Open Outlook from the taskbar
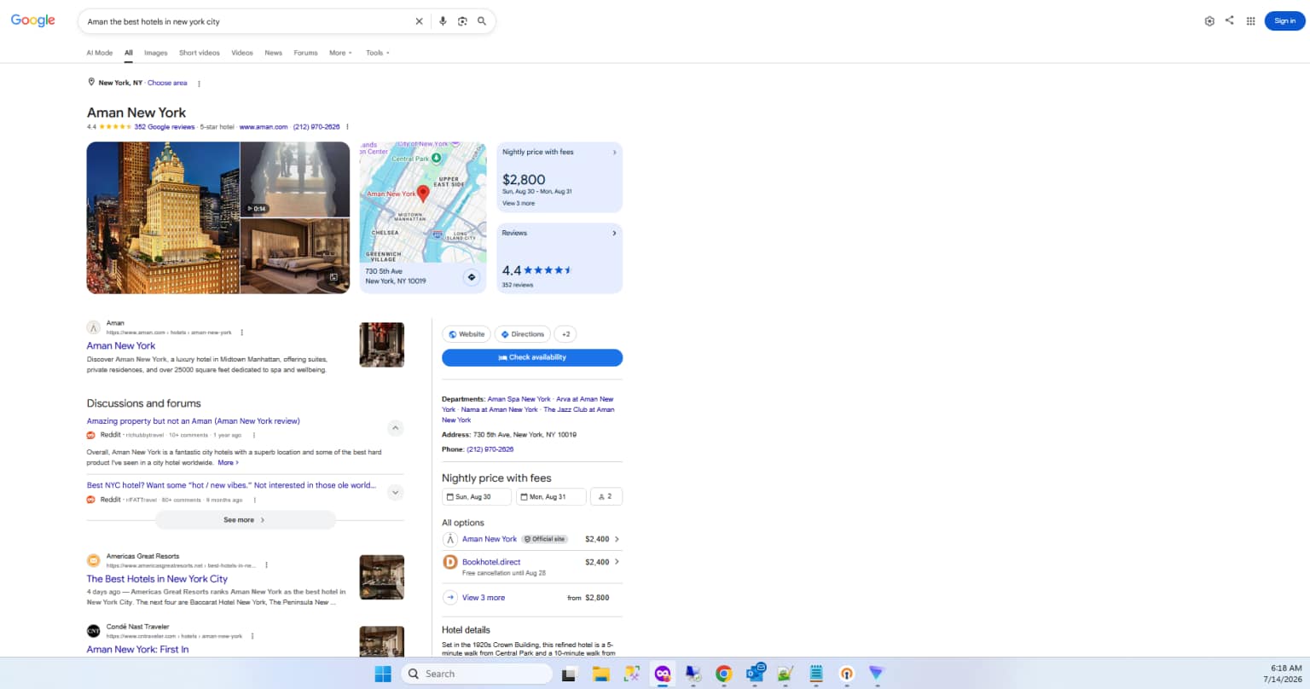Image resolution: width=1310 pixels, height=689 pixels. 755,674
